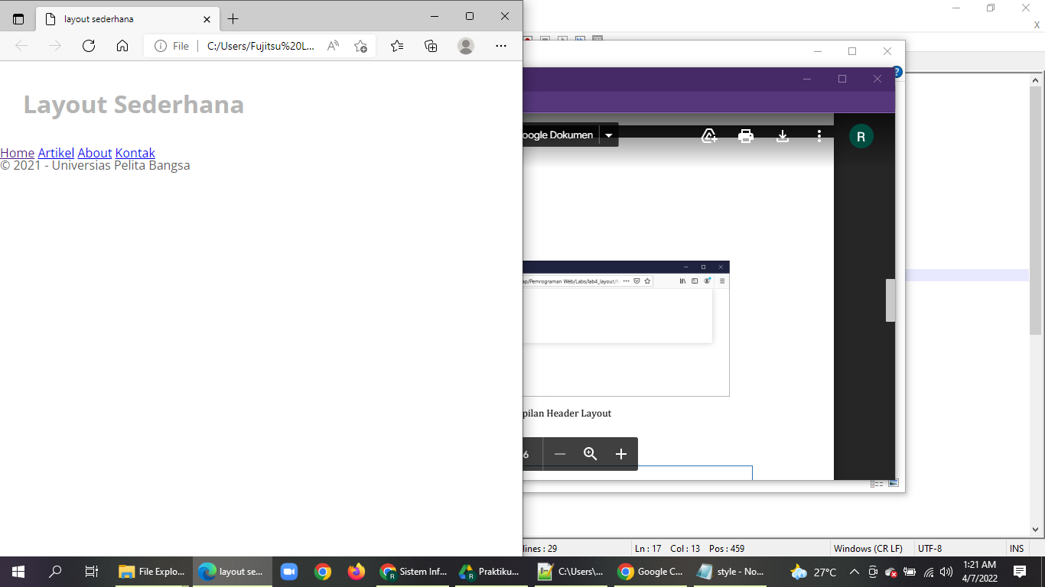Viewport: 1045px width, 587px height.
Task: Click the Add to Drive icon
Action: 708,135
